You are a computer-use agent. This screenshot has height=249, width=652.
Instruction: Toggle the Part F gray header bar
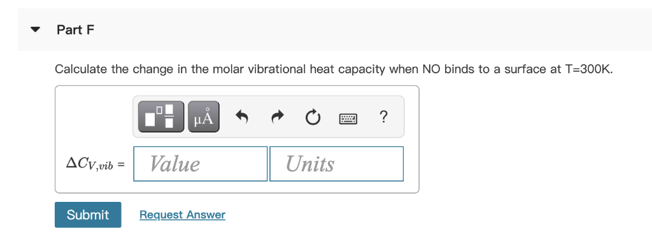click(335, 29)
